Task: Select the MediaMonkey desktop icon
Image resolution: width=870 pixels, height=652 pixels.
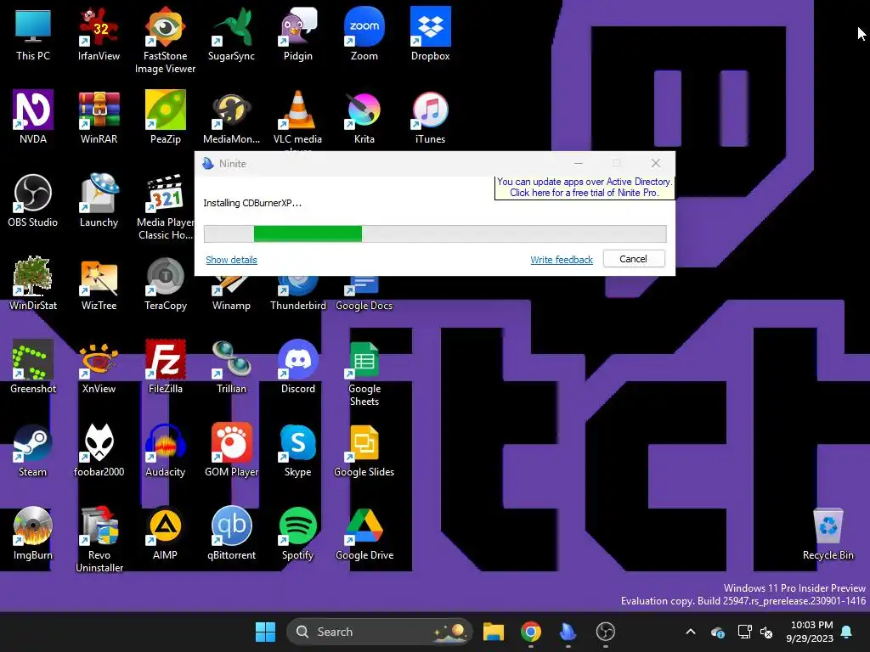Action: click(231, 117)
